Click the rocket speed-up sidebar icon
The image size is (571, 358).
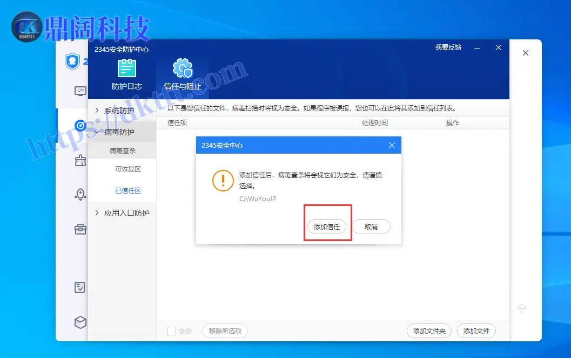coord(80,195)
